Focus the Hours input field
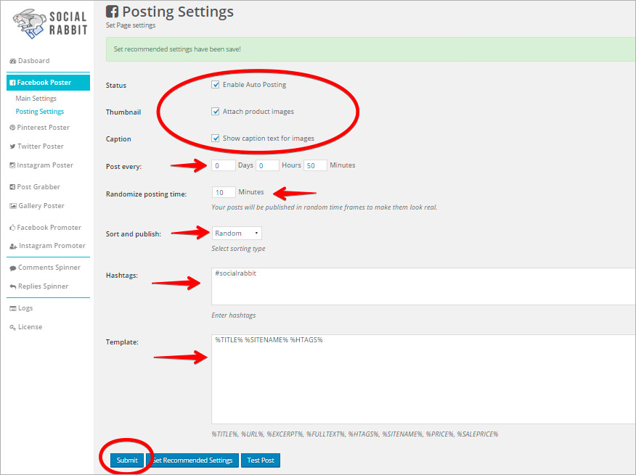Image resolution: width=636 pixels, height=475 pixels. pyautogui.click(x=267, y=165)
